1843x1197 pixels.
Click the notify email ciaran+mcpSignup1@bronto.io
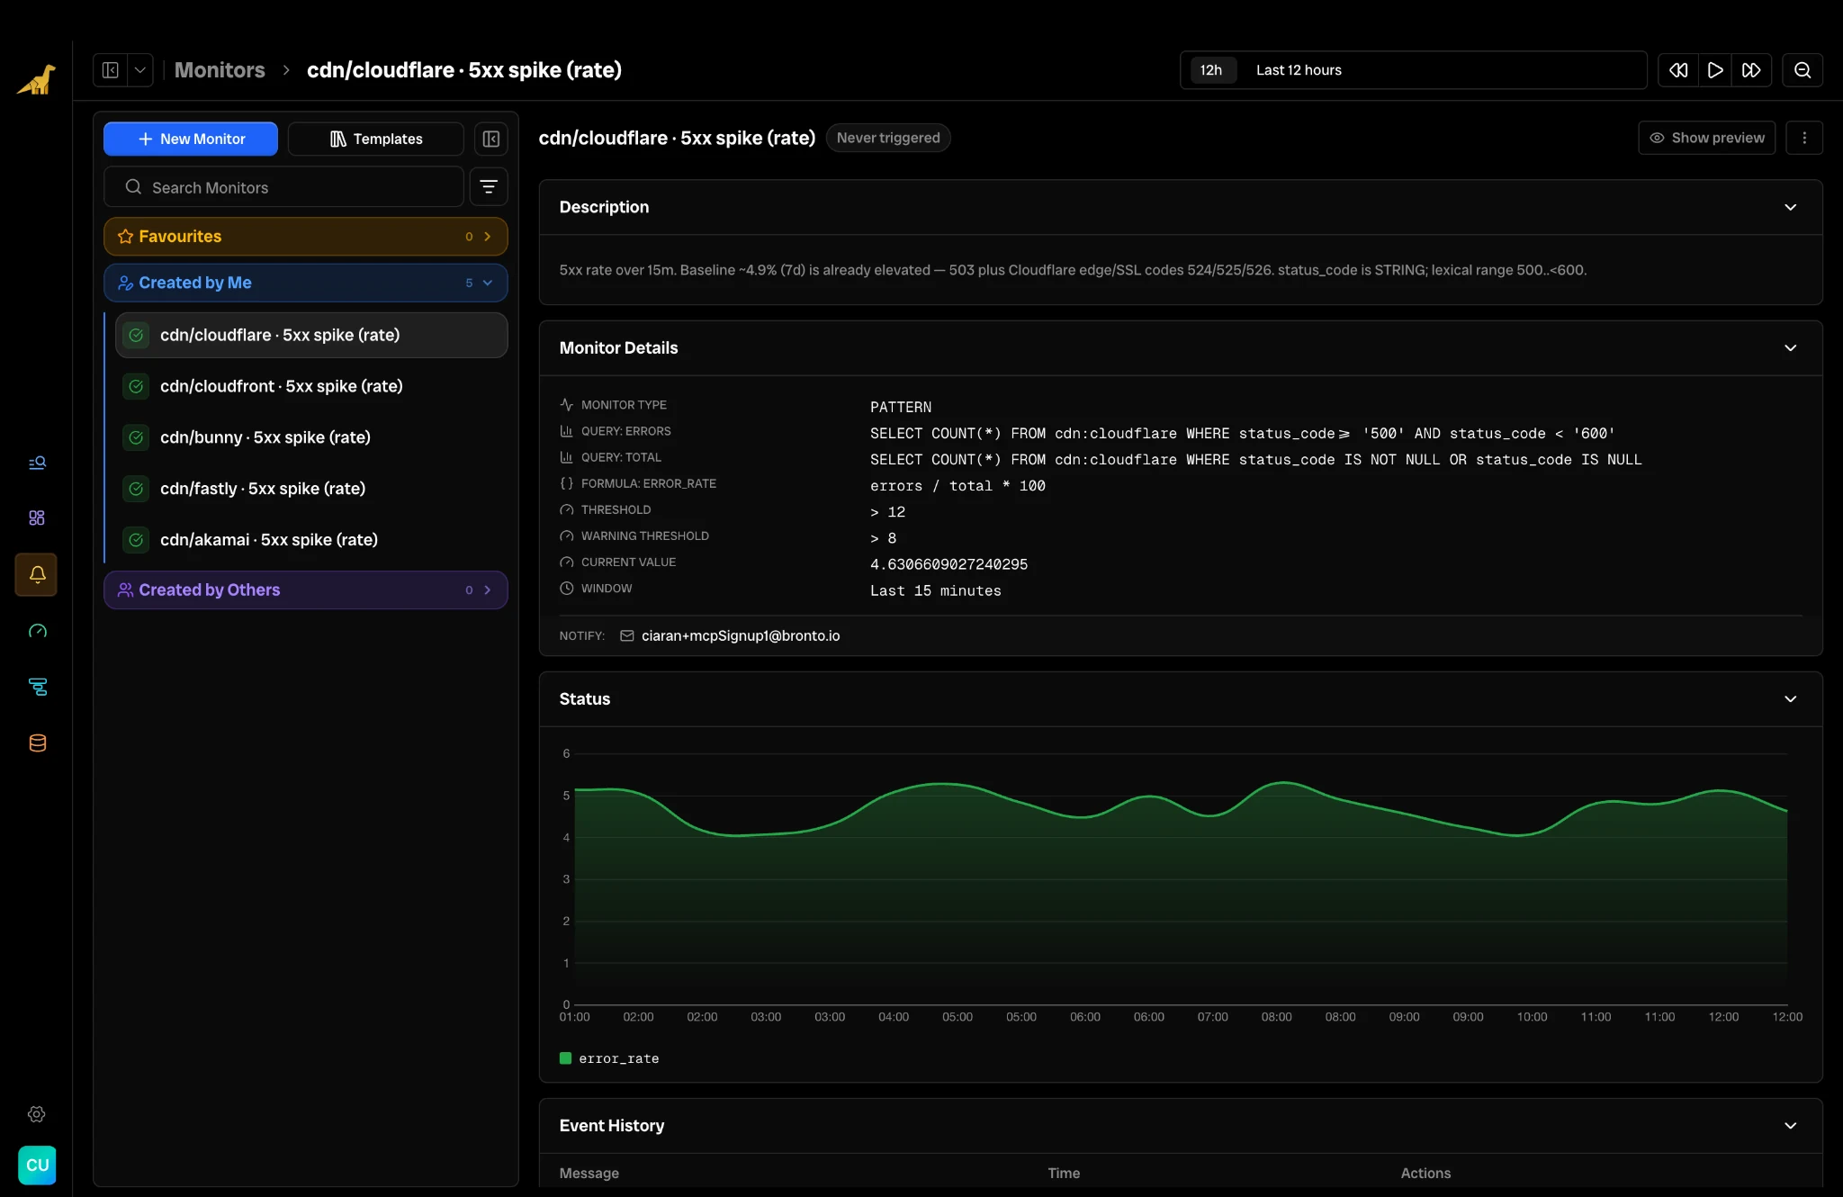pyautogui.click(x=741, y=635)
